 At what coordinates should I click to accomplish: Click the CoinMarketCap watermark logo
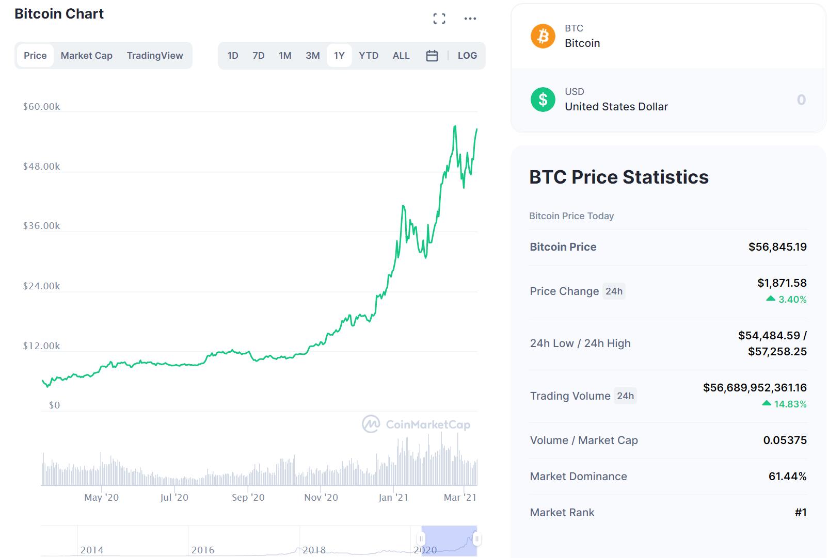tap(370, 425)
